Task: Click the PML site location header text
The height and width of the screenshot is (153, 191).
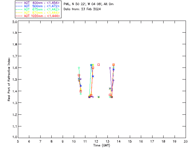Action: [89, 4]
